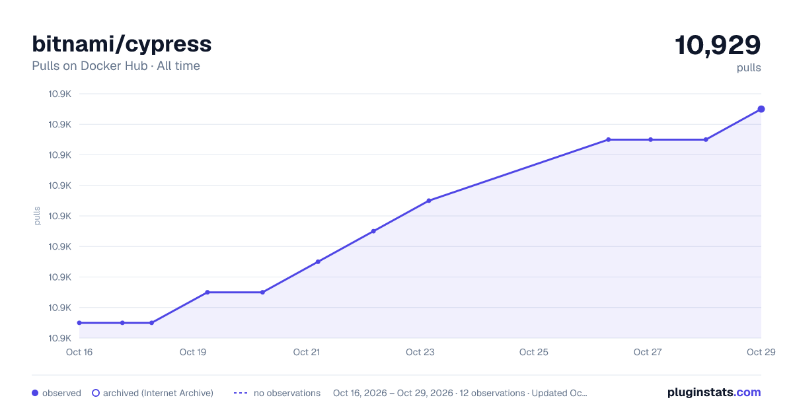The width and height of the screenshot is (793, 416).
Task: Select the data point above the Oct 23 label
Action: click(429, 201)
